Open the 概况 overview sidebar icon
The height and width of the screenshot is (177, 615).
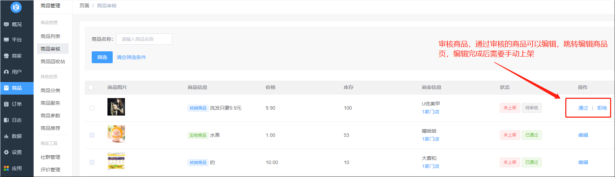6,24
